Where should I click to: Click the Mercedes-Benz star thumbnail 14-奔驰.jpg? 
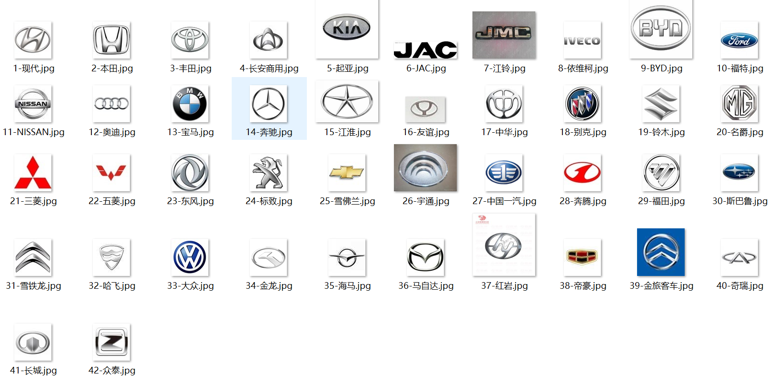[x=268, y=104]
